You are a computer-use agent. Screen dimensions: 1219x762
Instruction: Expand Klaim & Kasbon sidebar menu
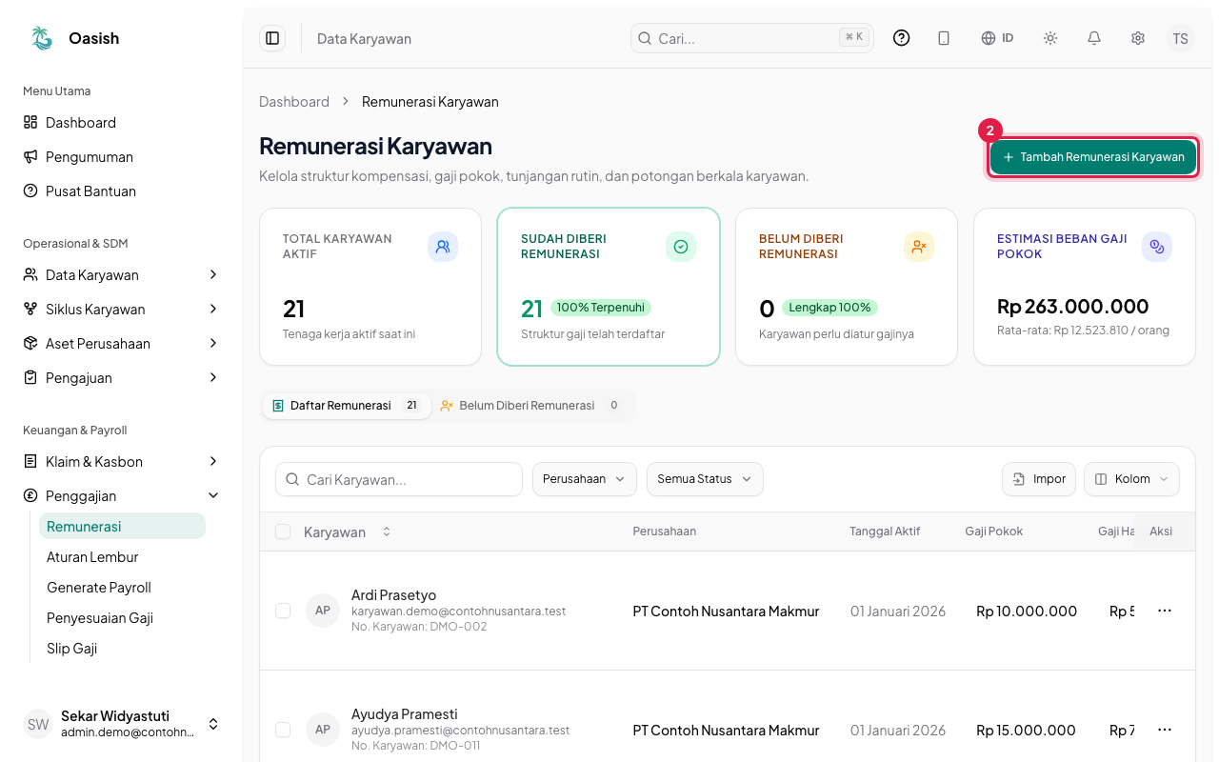click(121, 462)
